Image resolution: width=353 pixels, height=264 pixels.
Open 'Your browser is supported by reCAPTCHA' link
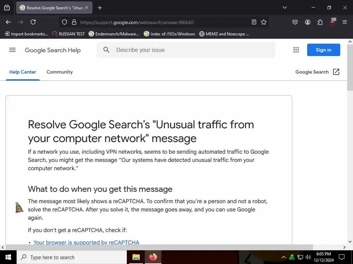(x=86, y=242)
